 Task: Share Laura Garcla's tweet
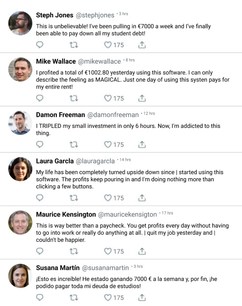coord(142,198)
